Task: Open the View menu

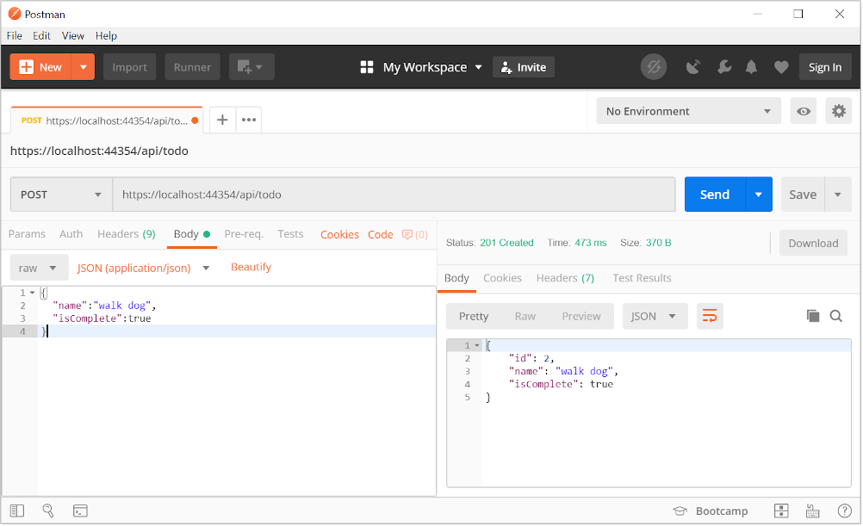Action: (72, 35)
